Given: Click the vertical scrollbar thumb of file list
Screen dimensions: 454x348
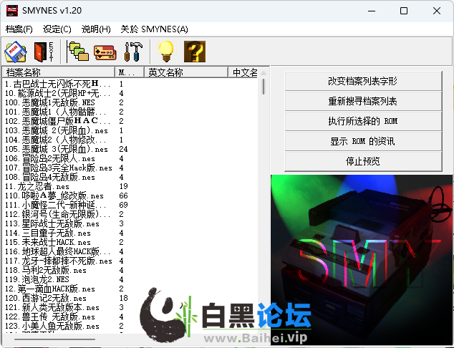Looking at the screenshot, I should click(x=264, y=86).
